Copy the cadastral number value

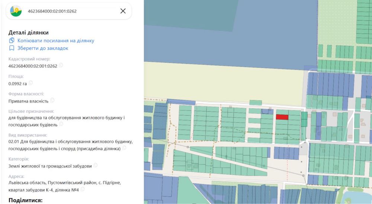61,66
